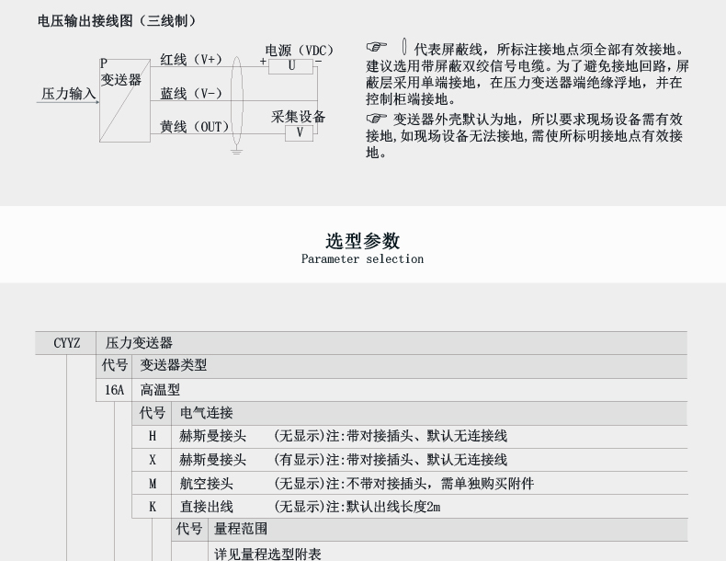
Task: Click the collection device box marked V
Action: 299,132
